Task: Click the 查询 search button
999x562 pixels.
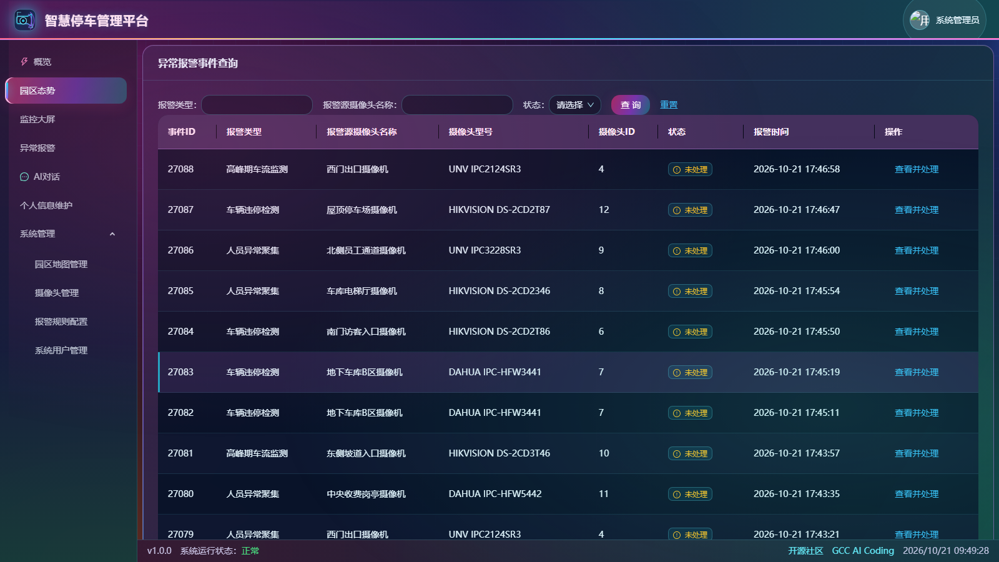Action: [x=631, y=105]
